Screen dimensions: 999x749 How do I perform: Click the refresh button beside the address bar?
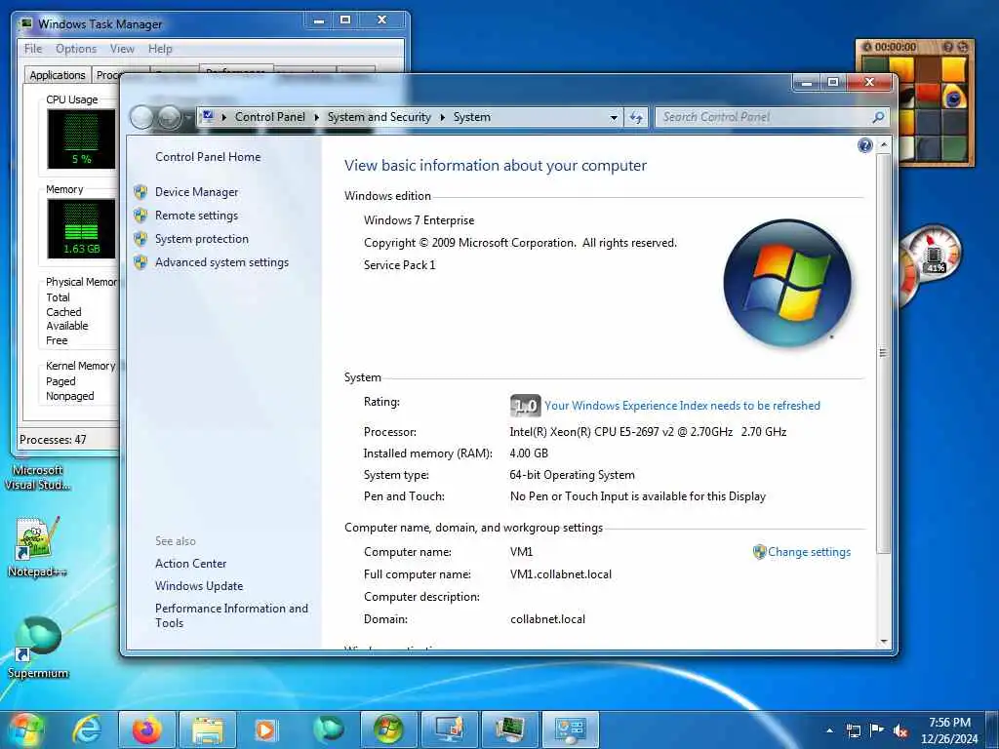(x=636, y=117)
